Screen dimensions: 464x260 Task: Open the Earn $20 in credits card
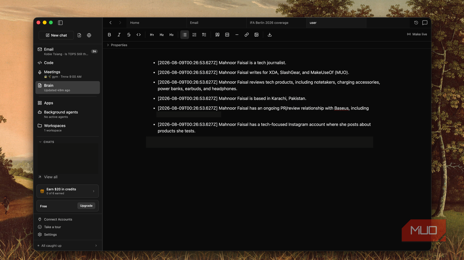(x=67, y=191)
